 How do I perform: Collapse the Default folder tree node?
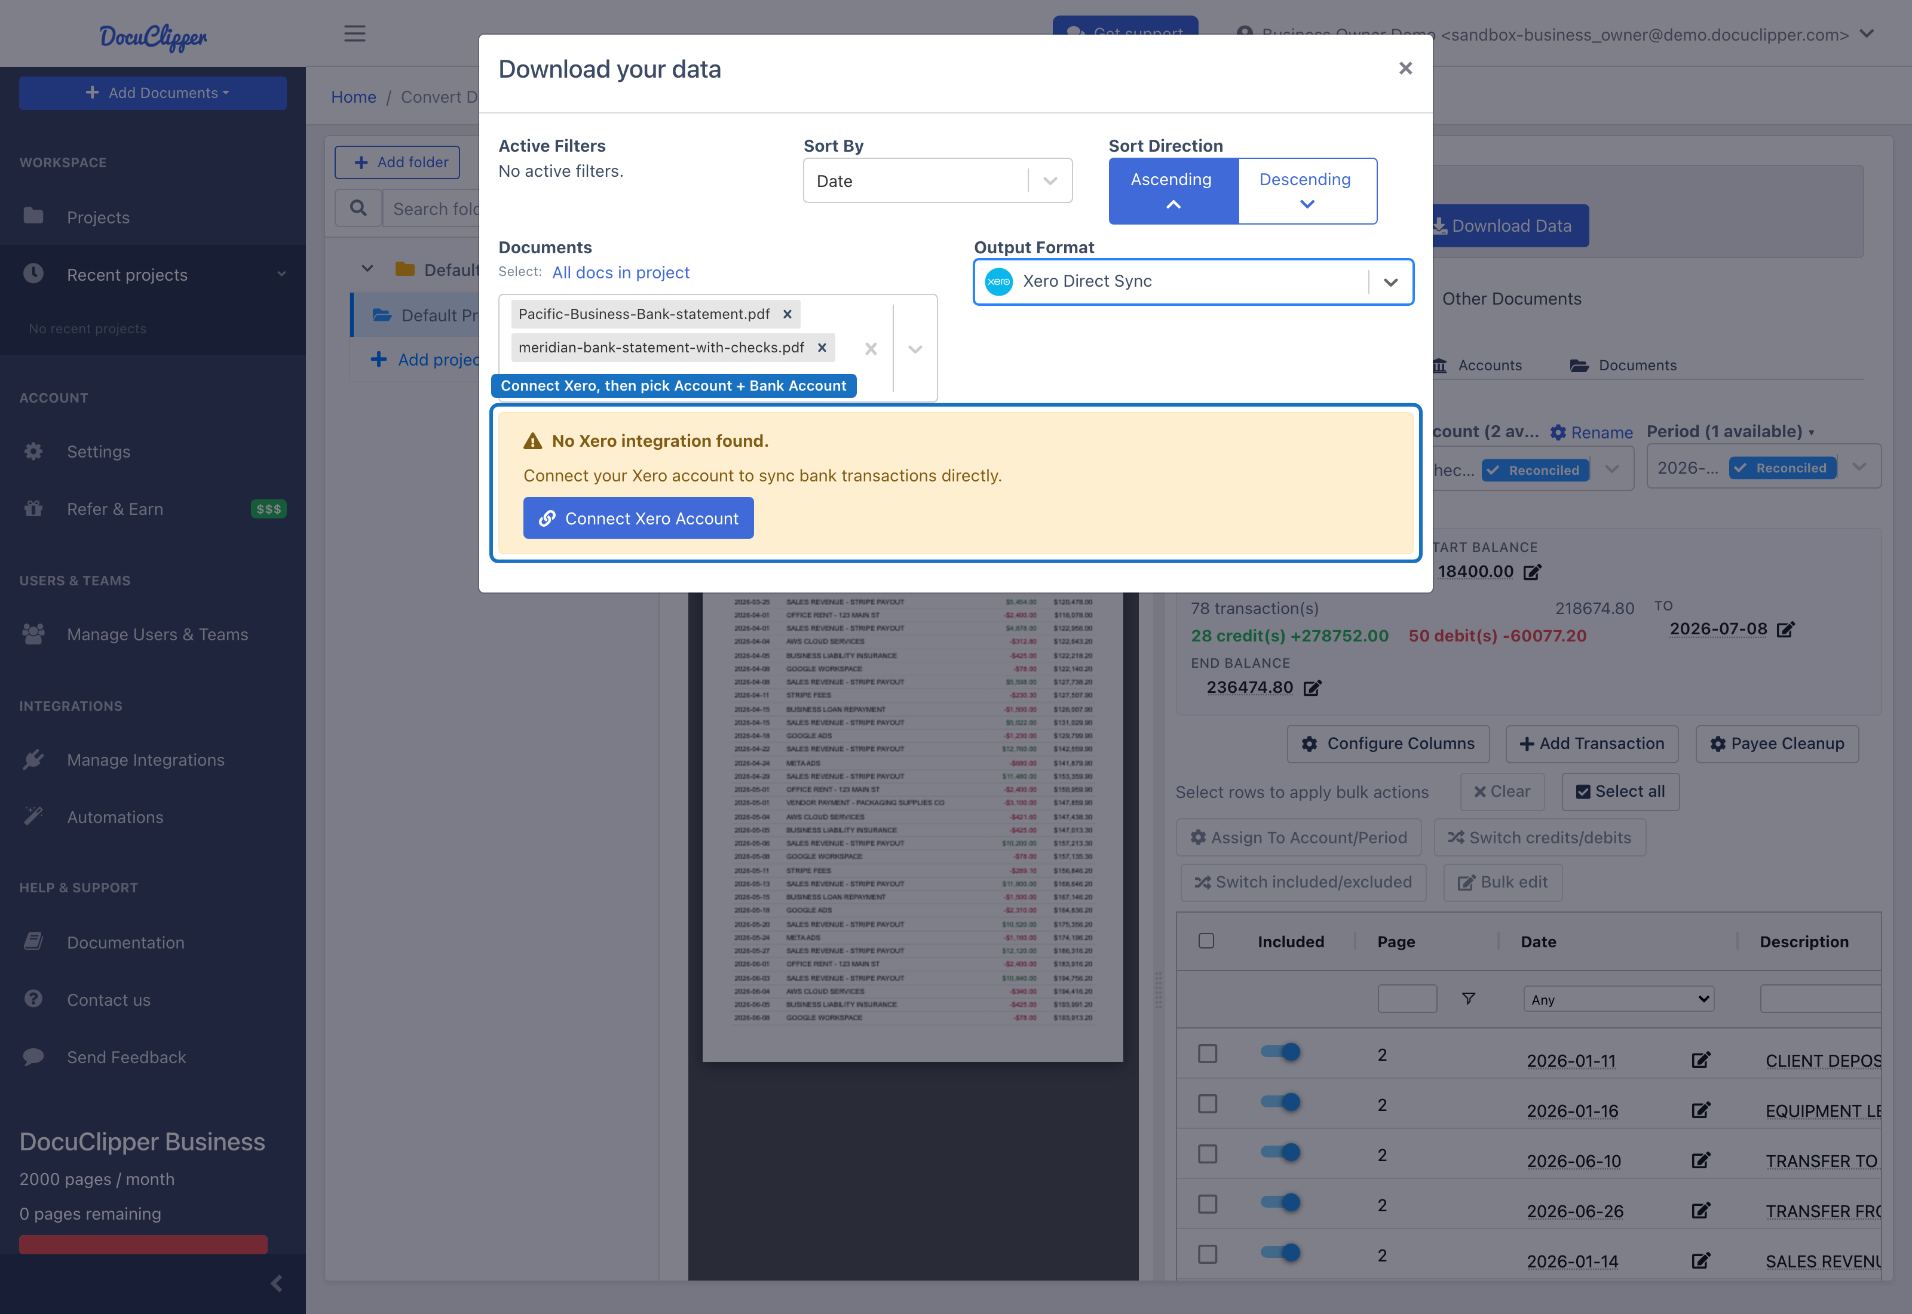coord(367,269)
